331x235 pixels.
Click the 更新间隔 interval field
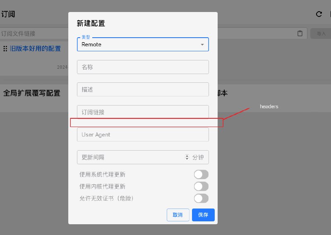[x=143, y=157]
